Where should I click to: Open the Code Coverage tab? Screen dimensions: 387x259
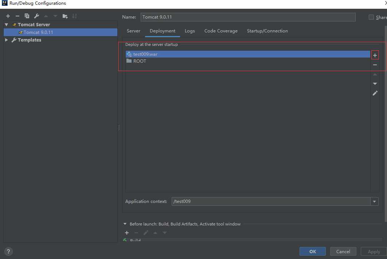click(221, 31)
